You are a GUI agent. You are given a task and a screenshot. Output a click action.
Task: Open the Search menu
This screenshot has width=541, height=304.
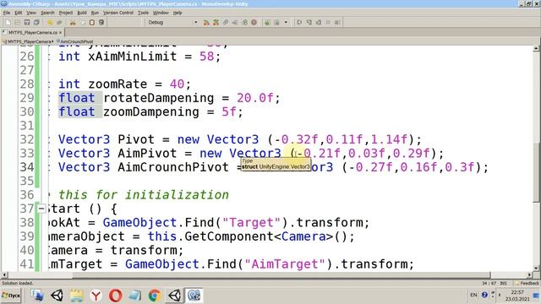(47, 13)
